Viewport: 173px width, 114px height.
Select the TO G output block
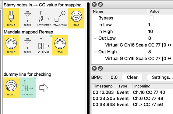pos(76,18)
